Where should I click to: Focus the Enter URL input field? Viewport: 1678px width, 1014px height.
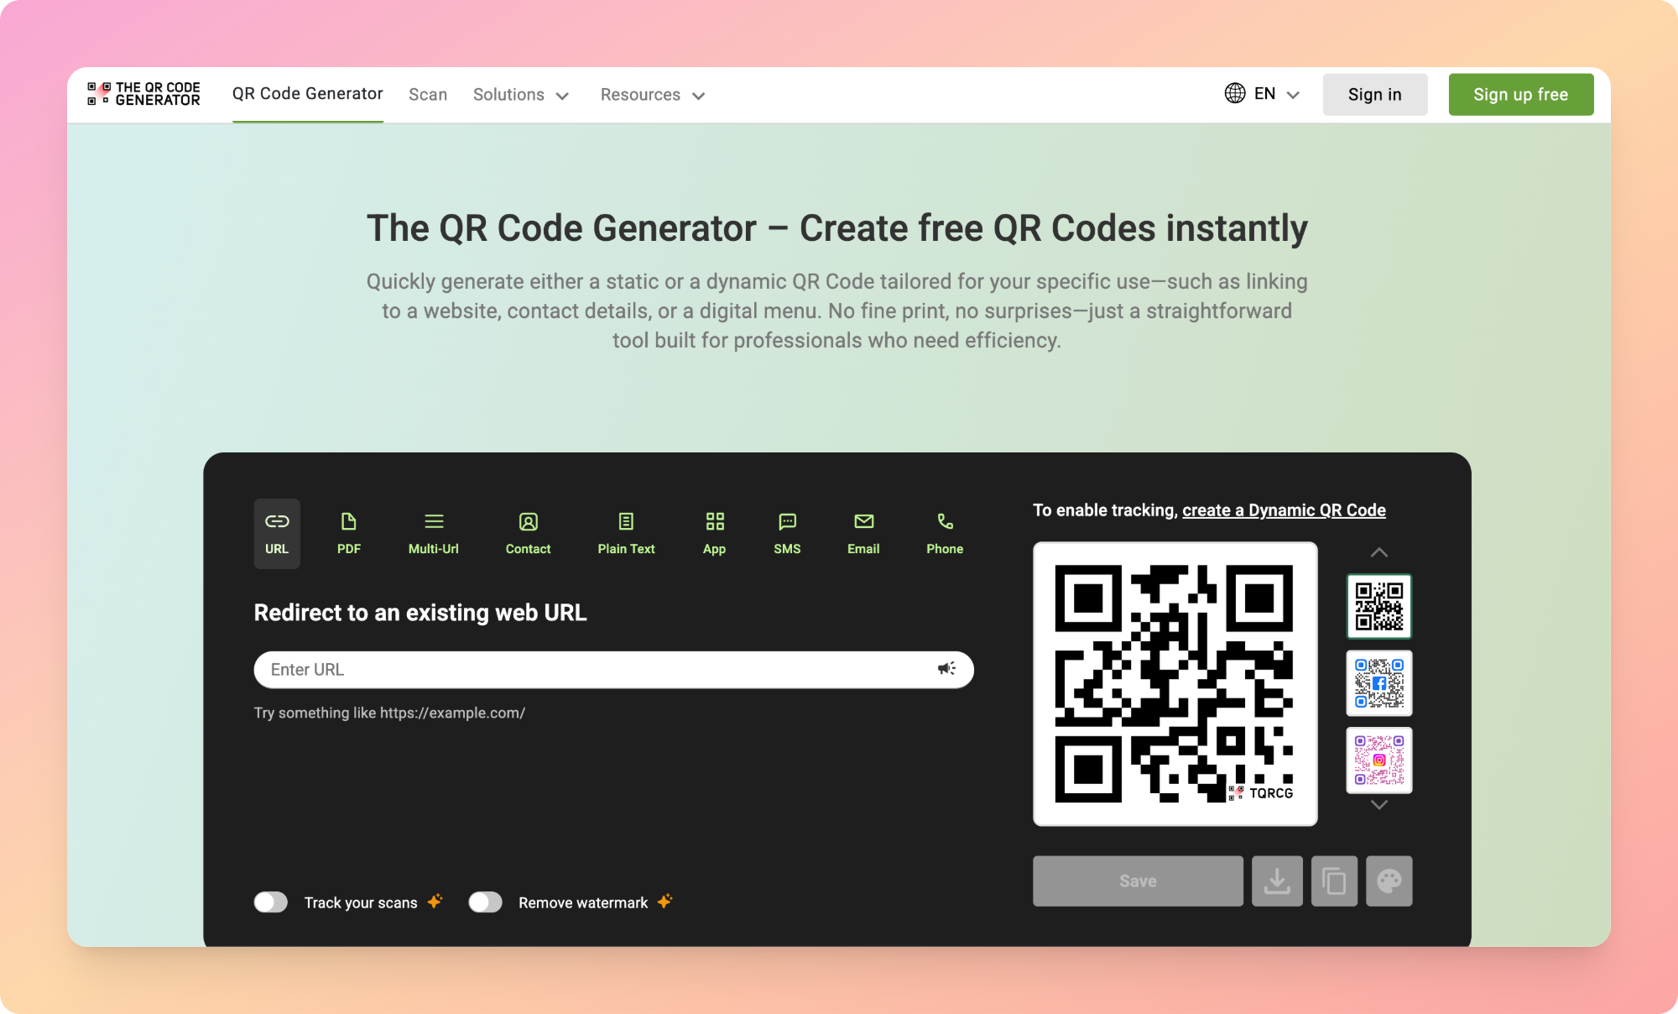point(614,670)
